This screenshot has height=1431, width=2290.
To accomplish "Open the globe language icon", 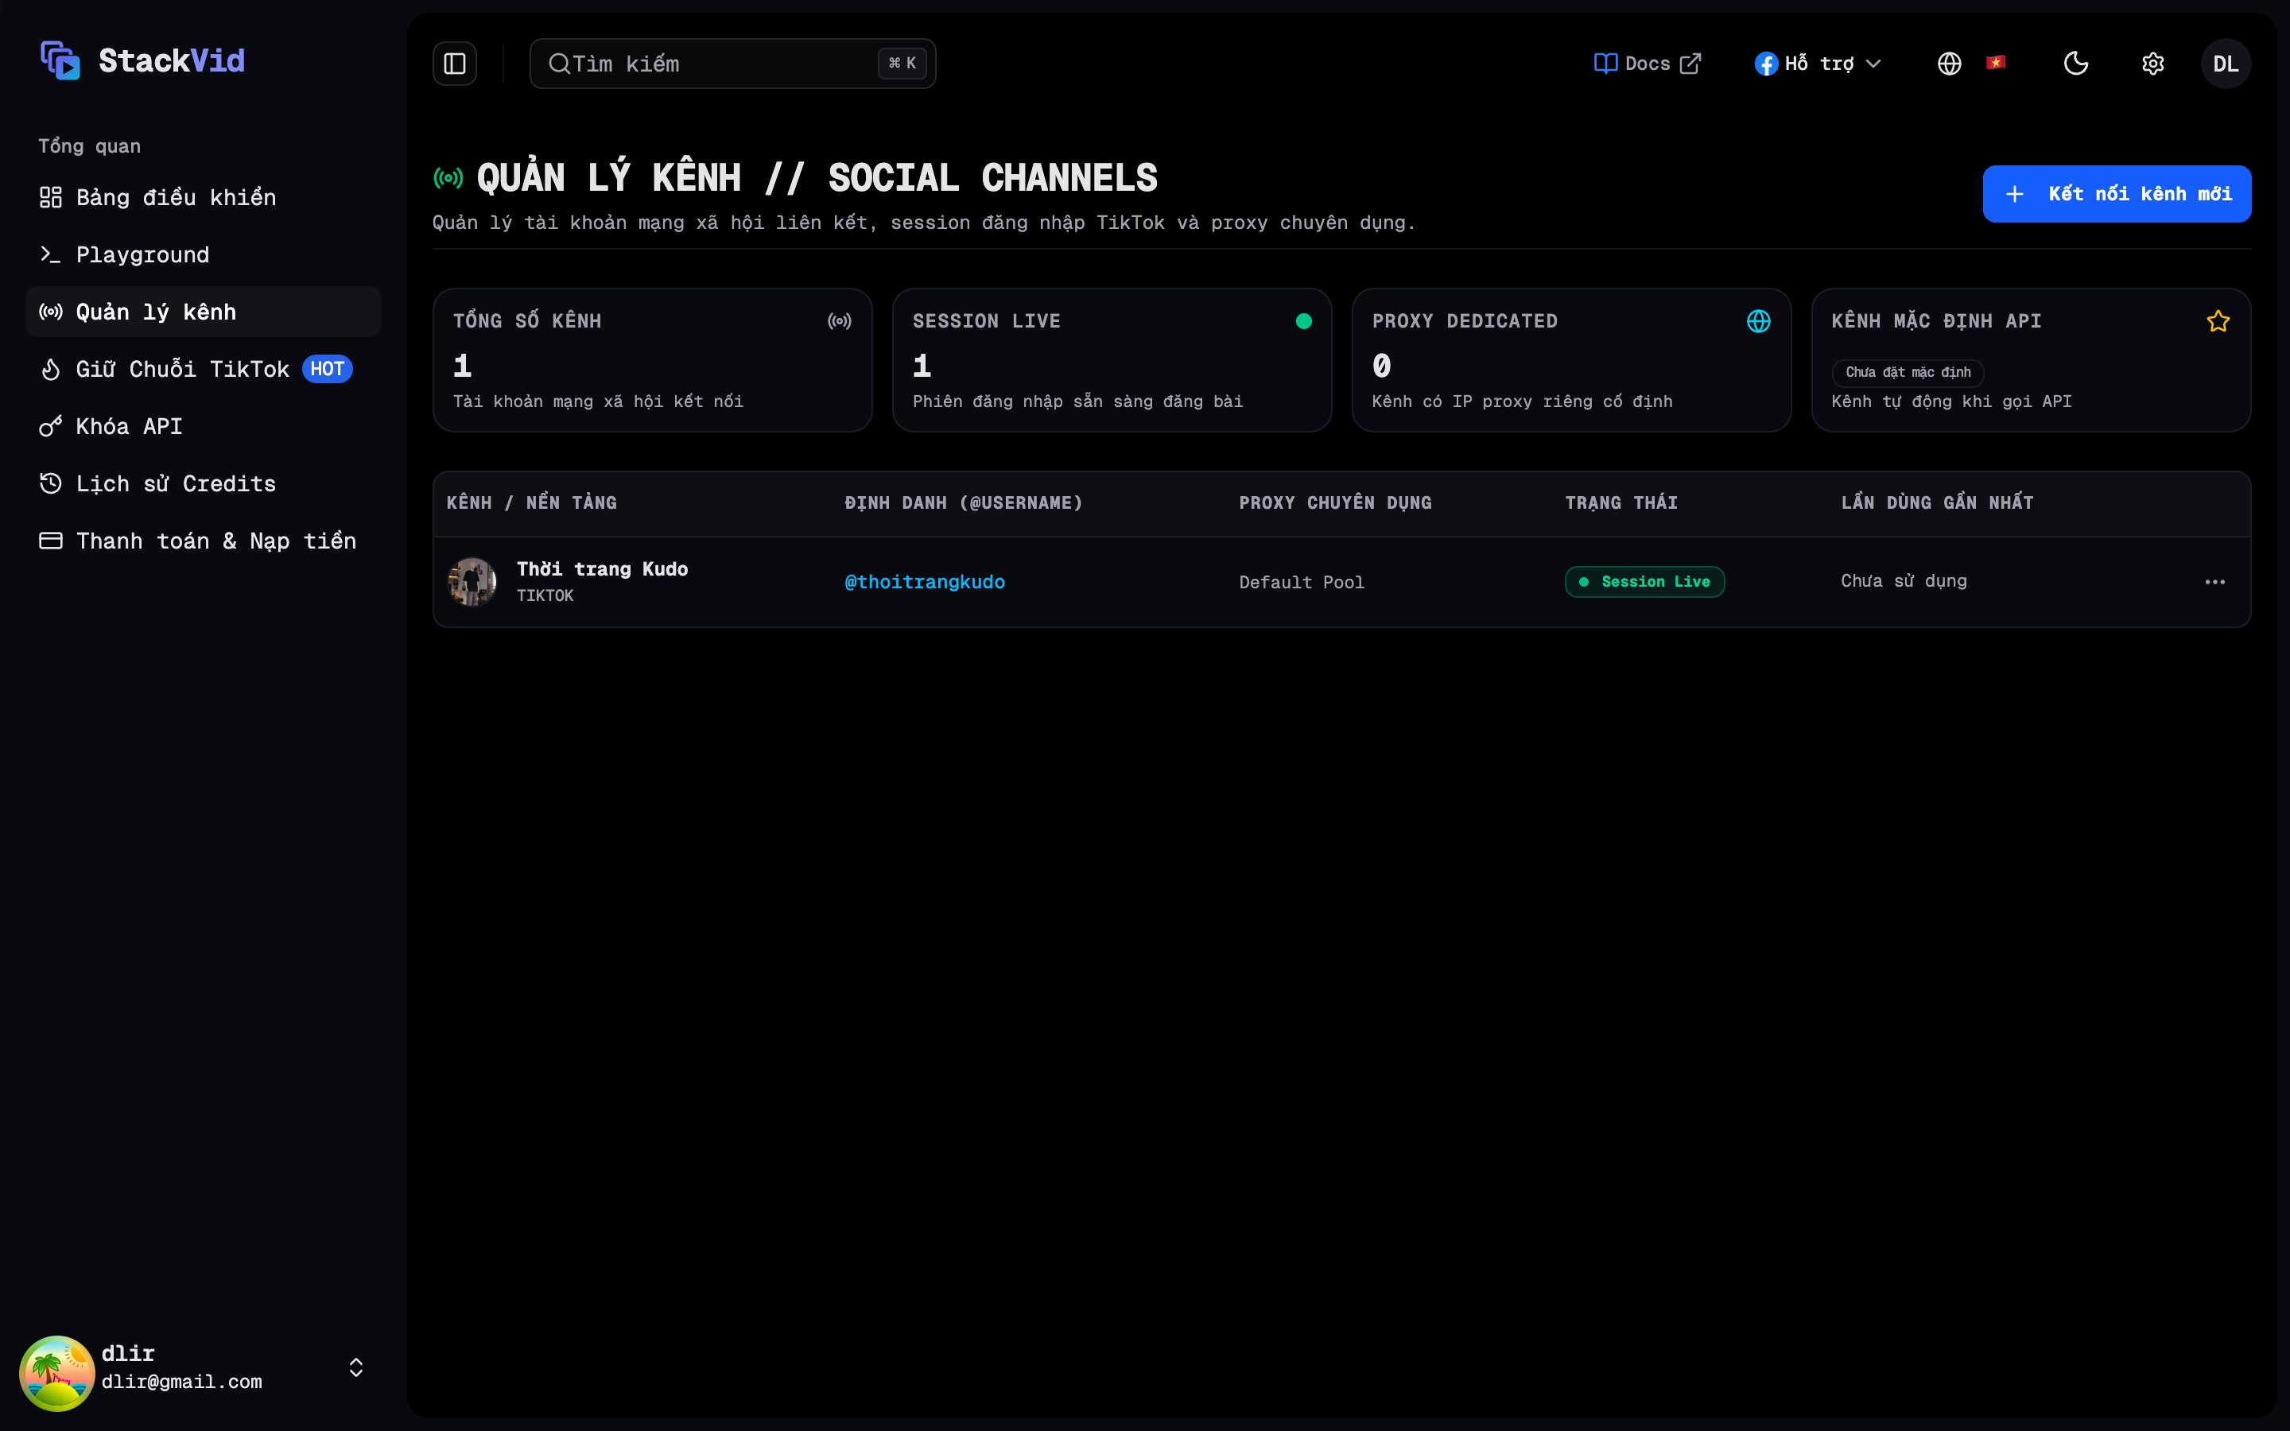I will (x=1950, y=64).
